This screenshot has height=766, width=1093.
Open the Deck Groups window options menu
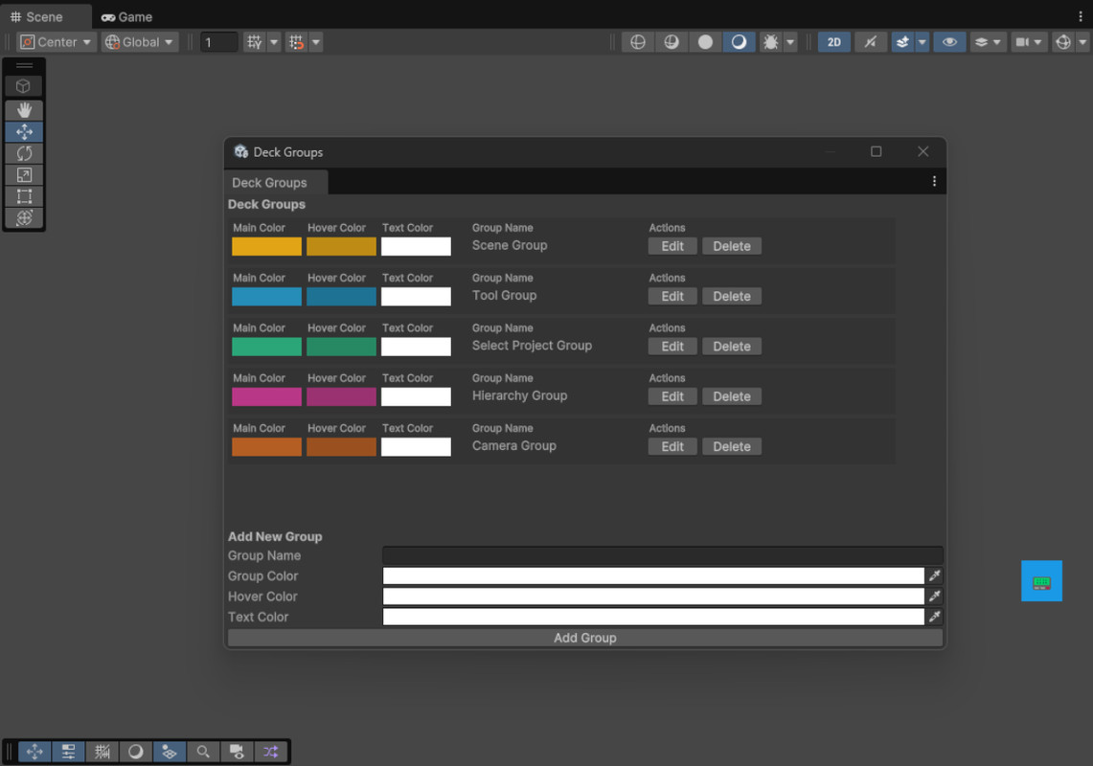[x=934, y=181]
